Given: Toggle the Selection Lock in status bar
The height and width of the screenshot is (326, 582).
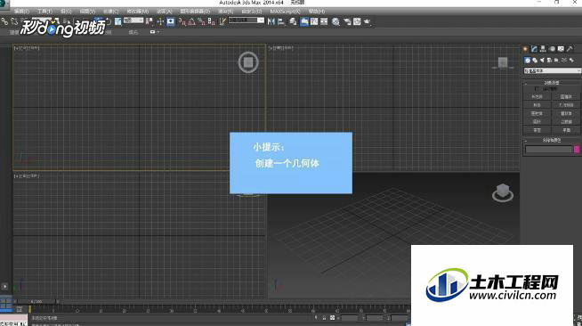Looking at the screenshot, I should click(324, 318).
